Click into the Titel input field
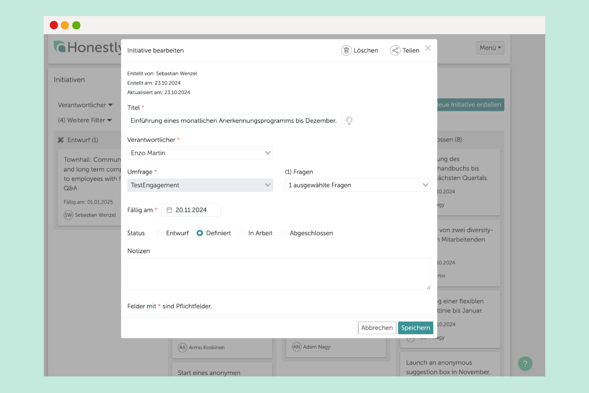The image size is (589, 393). point(235,121)
